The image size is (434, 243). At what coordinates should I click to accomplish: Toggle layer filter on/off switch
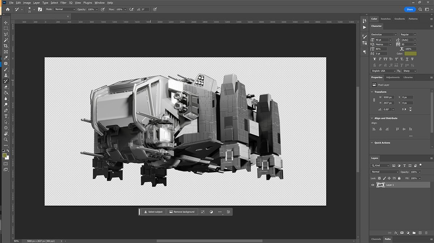pos(421,165)
